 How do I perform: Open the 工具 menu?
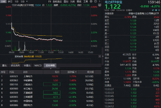point(85,1)
